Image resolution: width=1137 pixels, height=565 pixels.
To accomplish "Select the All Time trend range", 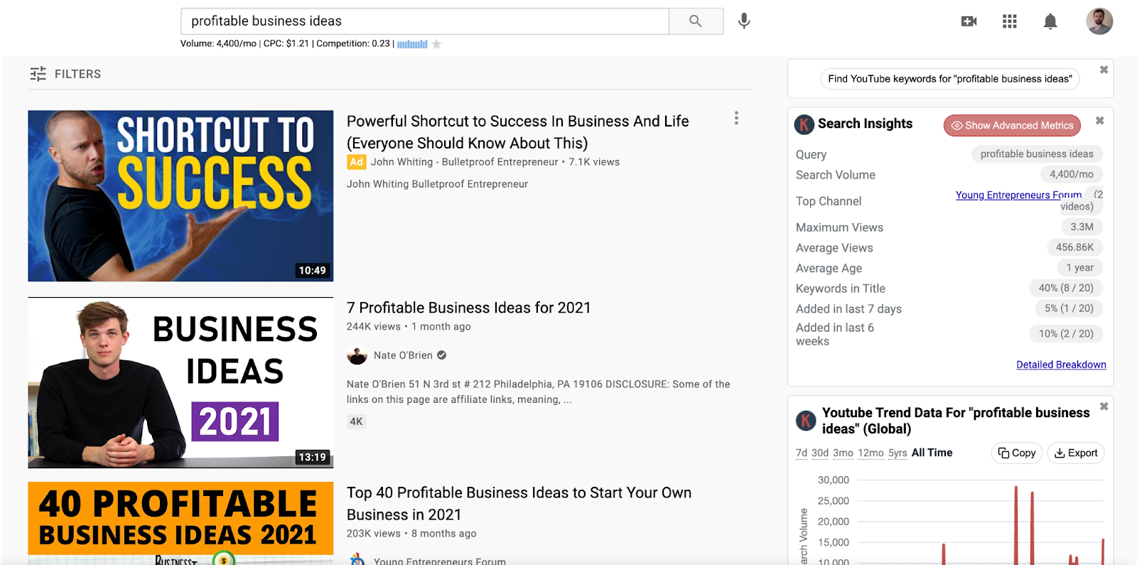I will [932, 453].
